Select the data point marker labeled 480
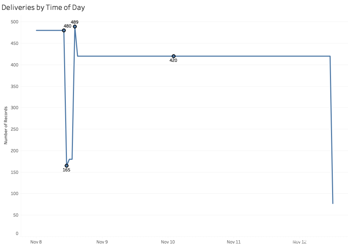 pyautogui.click(x=64, y=30)
